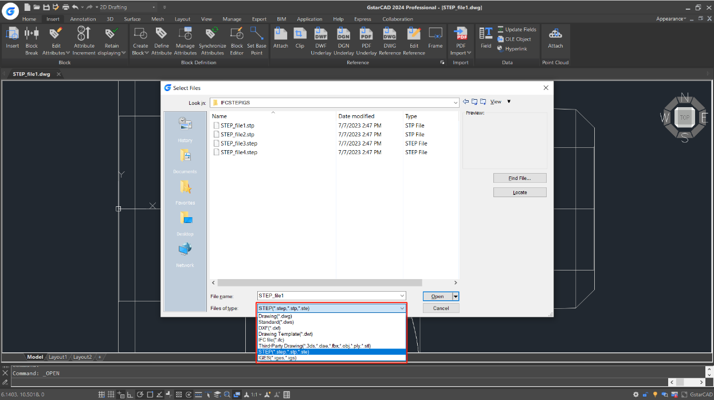
Task: Select STEP_file2.stp in file list
Action: pos(234,135)
